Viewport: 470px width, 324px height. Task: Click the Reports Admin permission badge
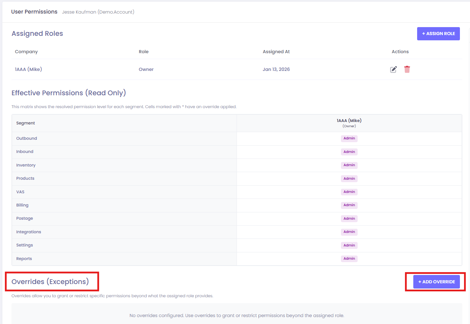[349, 259]
